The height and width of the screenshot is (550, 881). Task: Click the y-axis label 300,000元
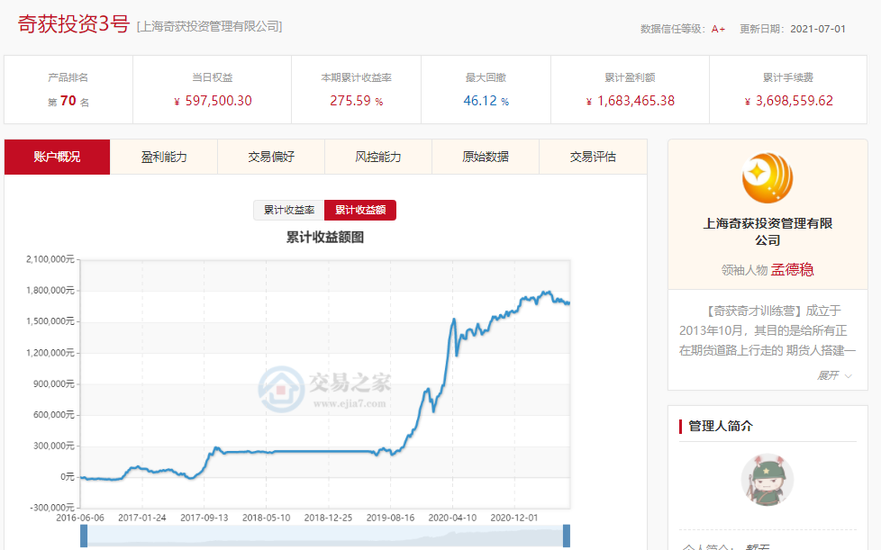[x=53, y=446]
